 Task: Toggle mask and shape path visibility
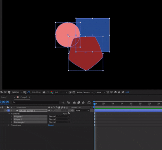28,92
